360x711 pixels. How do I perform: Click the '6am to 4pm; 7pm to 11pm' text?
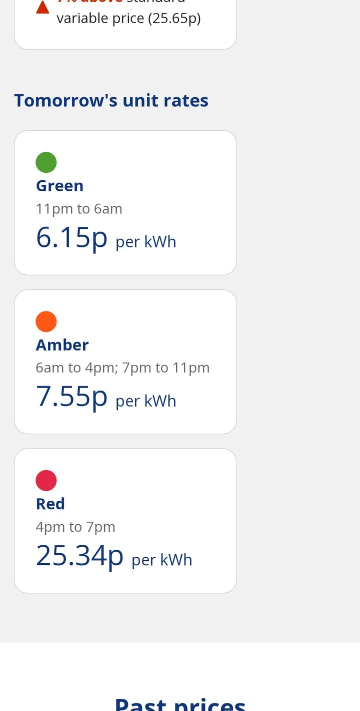[122, 368]
